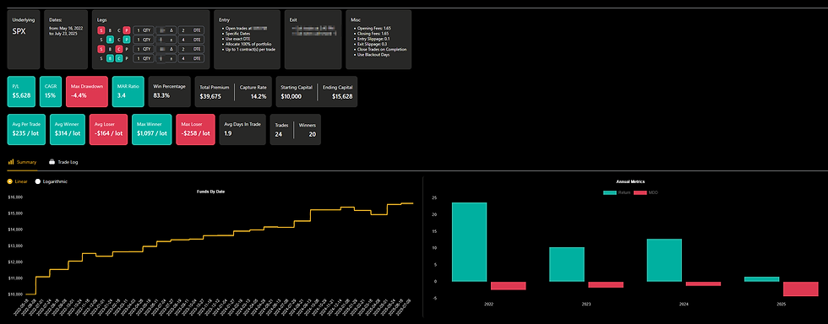Click the 2025 red MDD bar
828x324 pixels.
(x=801, y=289)
